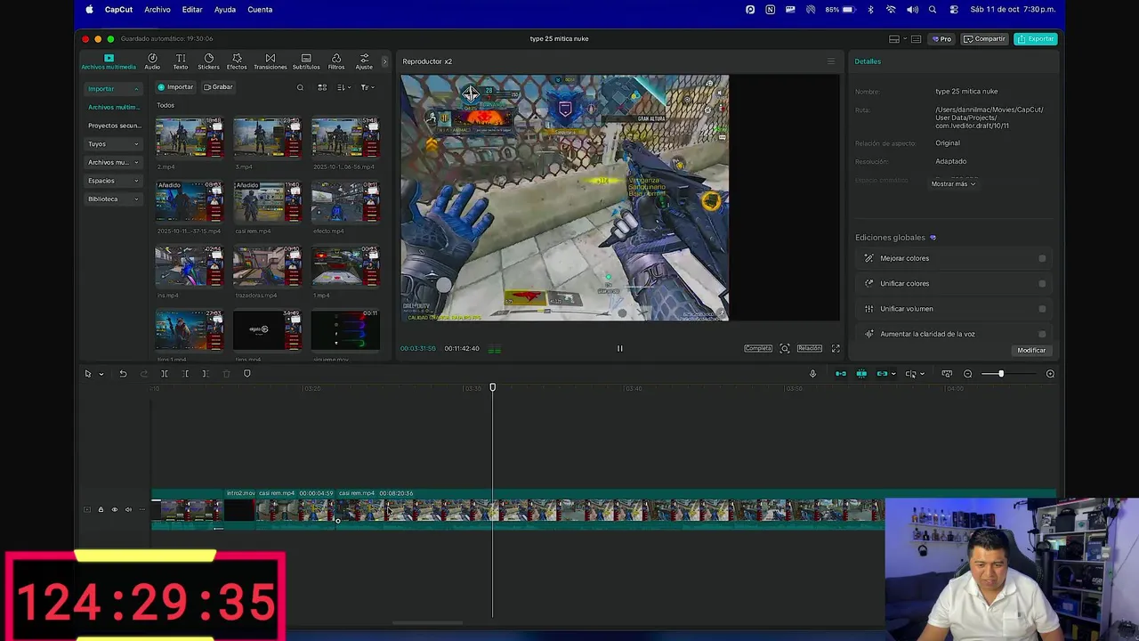Toggle Aumentar la claridad de la voz

click(1042, 334)
